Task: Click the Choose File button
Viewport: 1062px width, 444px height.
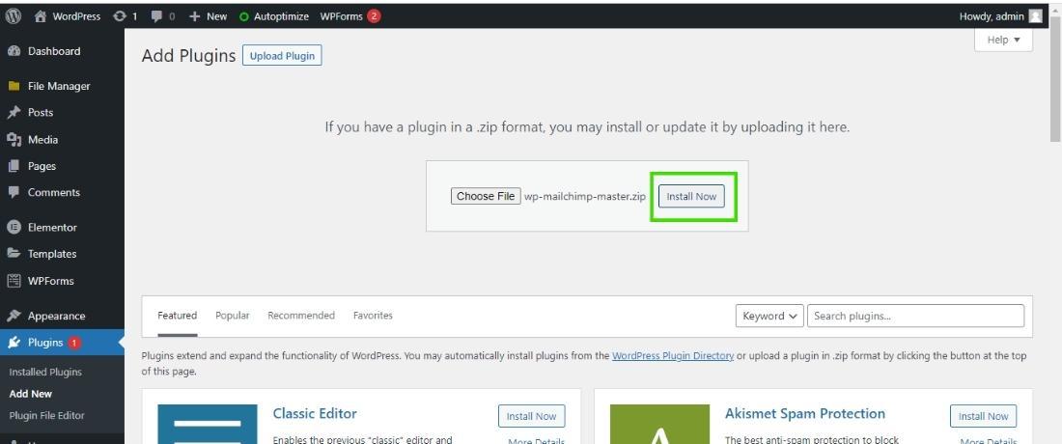Action: (486, 196)
